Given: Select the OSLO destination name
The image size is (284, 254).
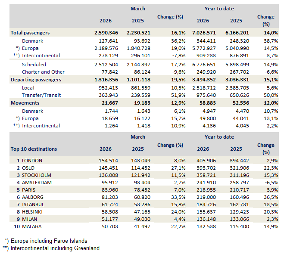Looking at the screenshot, I should 29,168.
